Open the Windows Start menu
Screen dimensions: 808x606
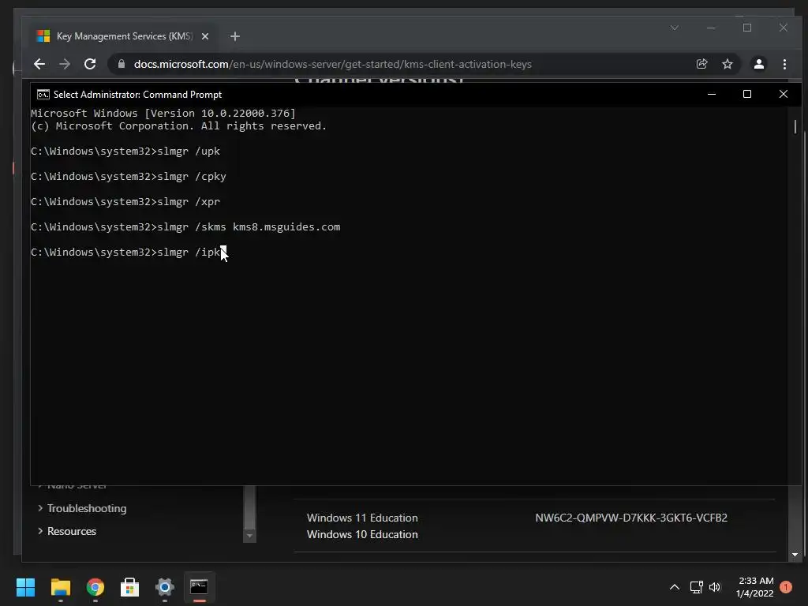tap(25, 587)
